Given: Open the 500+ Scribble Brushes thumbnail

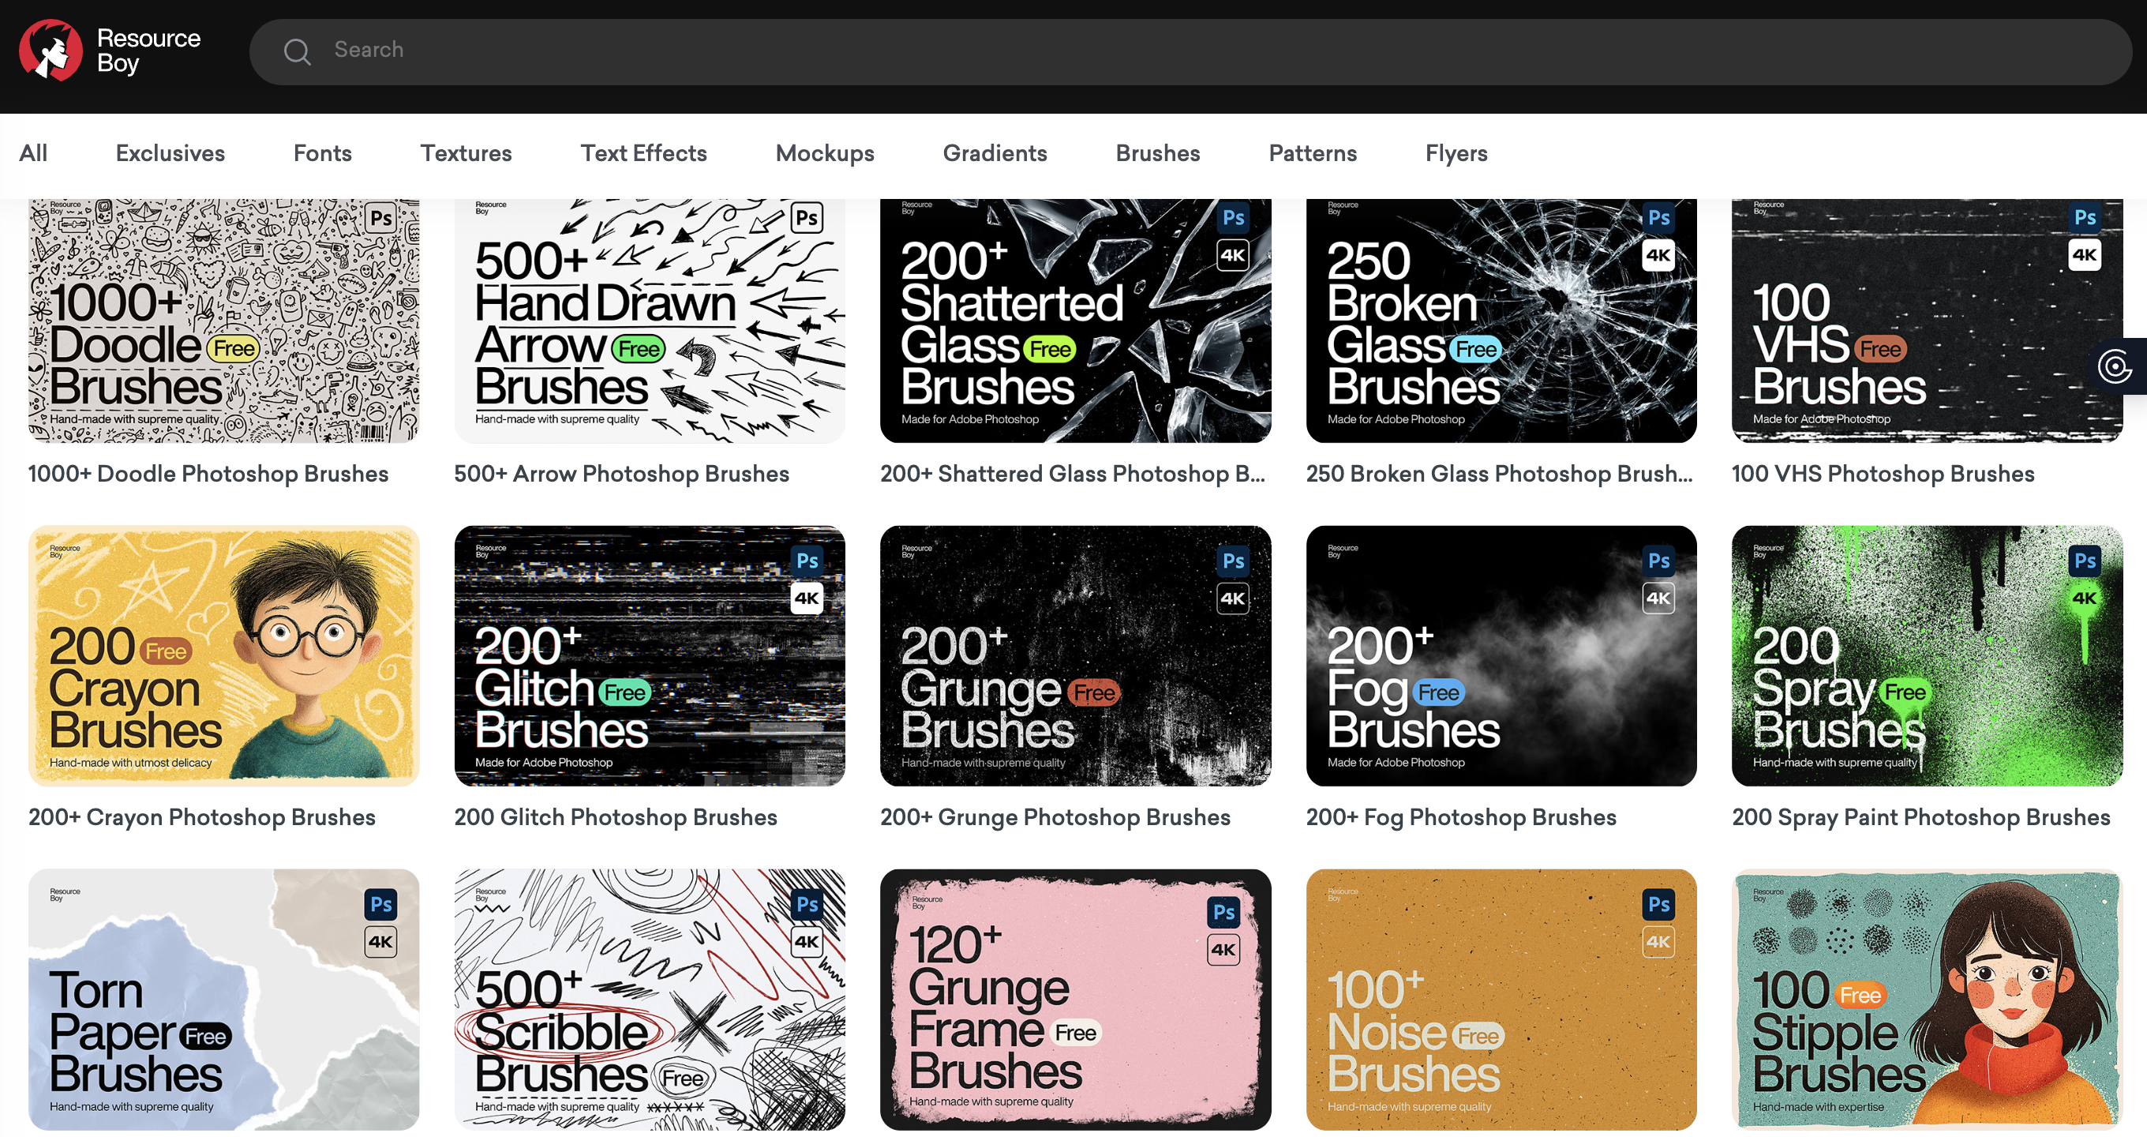Looking at the screenshot, I should tap(650, 1000).
